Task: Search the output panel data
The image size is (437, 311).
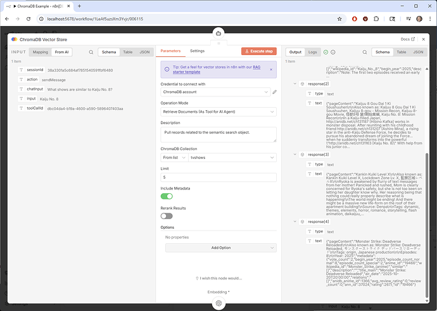Action: 365,52
